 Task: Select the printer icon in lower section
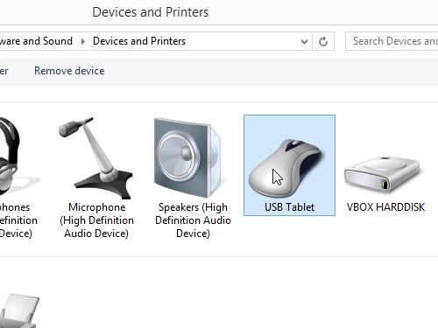point(19,311)
